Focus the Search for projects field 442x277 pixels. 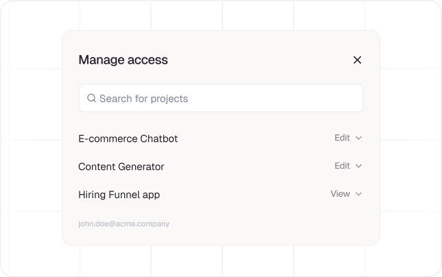point(221,98)
